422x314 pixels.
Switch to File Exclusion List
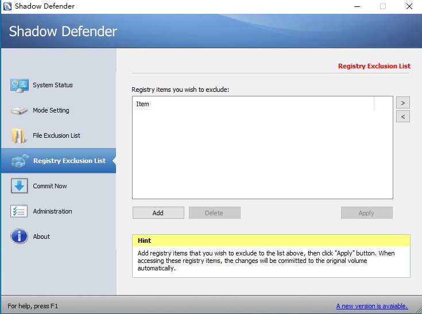click(59, 135)
